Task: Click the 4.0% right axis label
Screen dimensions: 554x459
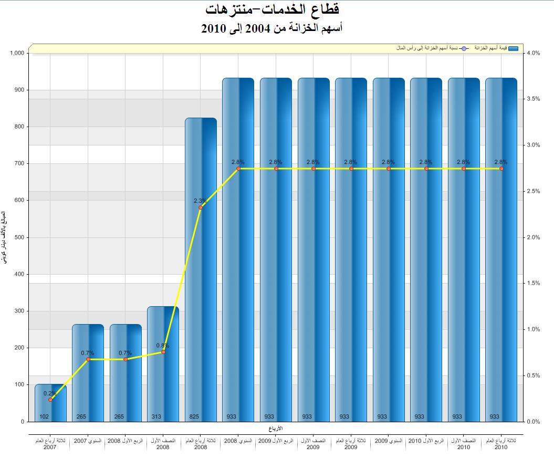Action: (x=533, y=53)
